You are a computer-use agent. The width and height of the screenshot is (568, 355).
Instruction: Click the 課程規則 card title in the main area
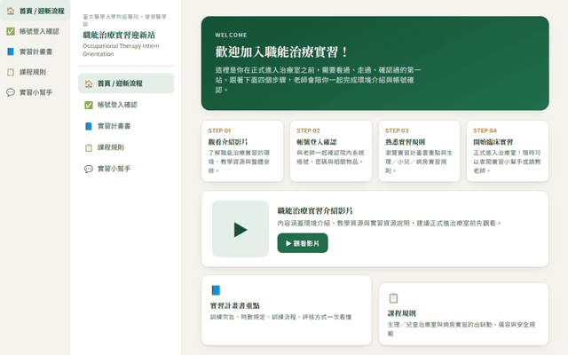(402, 313)
